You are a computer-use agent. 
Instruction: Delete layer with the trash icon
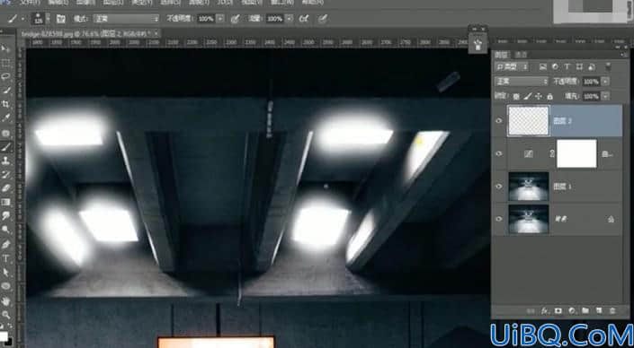[x=612, y=310]
